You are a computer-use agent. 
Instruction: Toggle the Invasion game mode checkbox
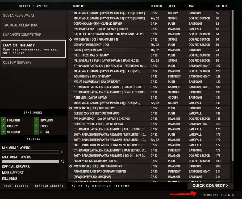click(36, 120)
